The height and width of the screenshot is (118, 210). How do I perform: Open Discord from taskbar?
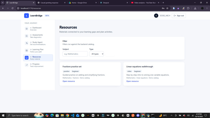click(x=138, y=115)
